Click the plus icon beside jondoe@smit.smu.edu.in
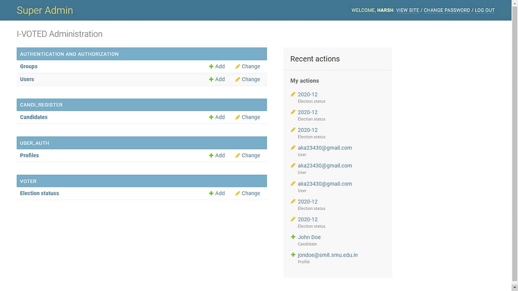 [293, 255]
